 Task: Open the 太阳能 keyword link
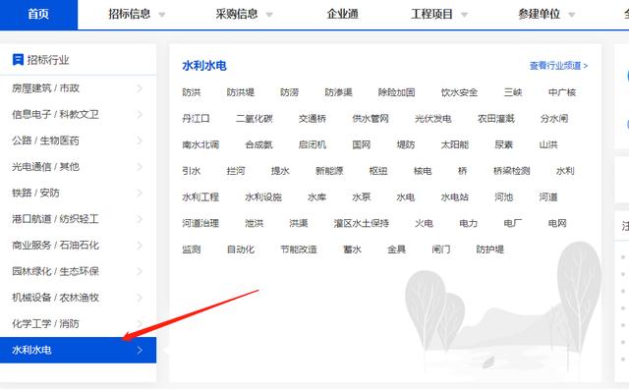[454, 144]
